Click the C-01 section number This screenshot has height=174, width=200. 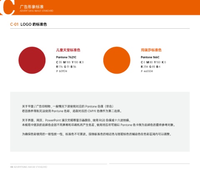coord(14,25)
